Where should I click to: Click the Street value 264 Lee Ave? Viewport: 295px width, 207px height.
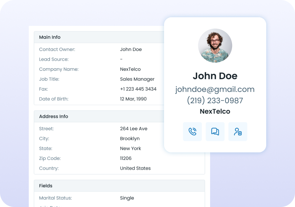[x=134, y=129]
